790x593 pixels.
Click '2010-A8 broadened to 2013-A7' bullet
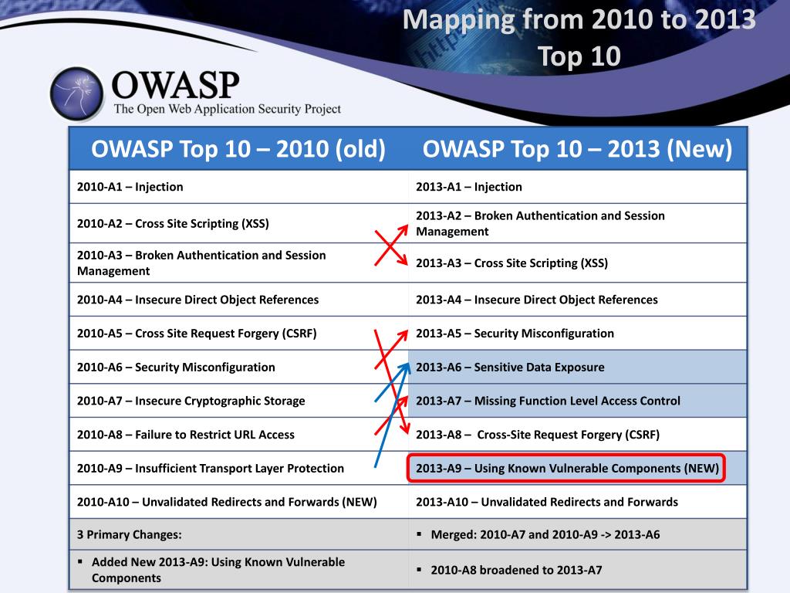(516, 570)
